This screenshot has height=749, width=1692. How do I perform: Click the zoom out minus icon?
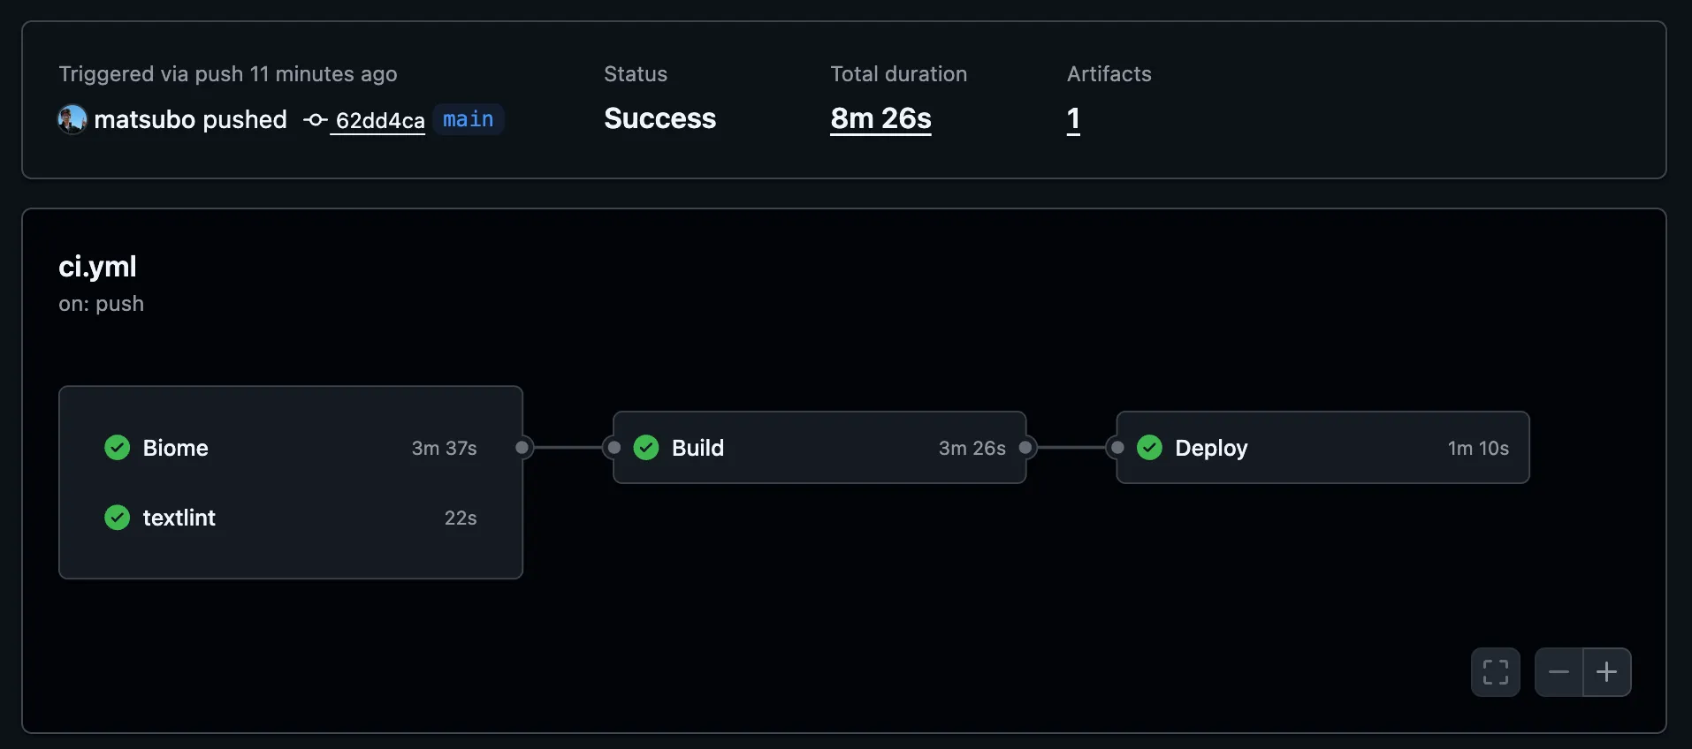[x=1559, y=672]
